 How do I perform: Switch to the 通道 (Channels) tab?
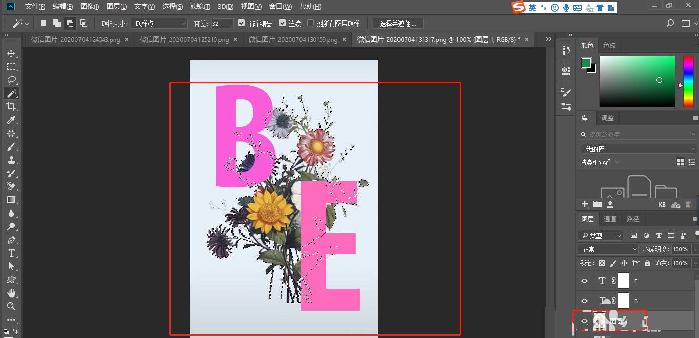610,219
